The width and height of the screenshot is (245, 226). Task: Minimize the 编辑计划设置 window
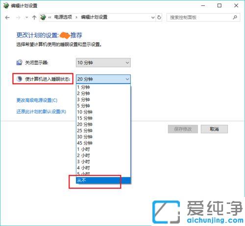tap(203, 5)
